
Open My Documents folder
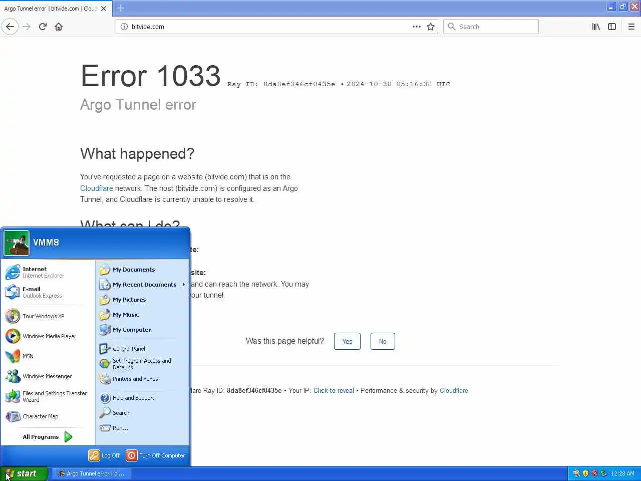[x=142, y=270]
